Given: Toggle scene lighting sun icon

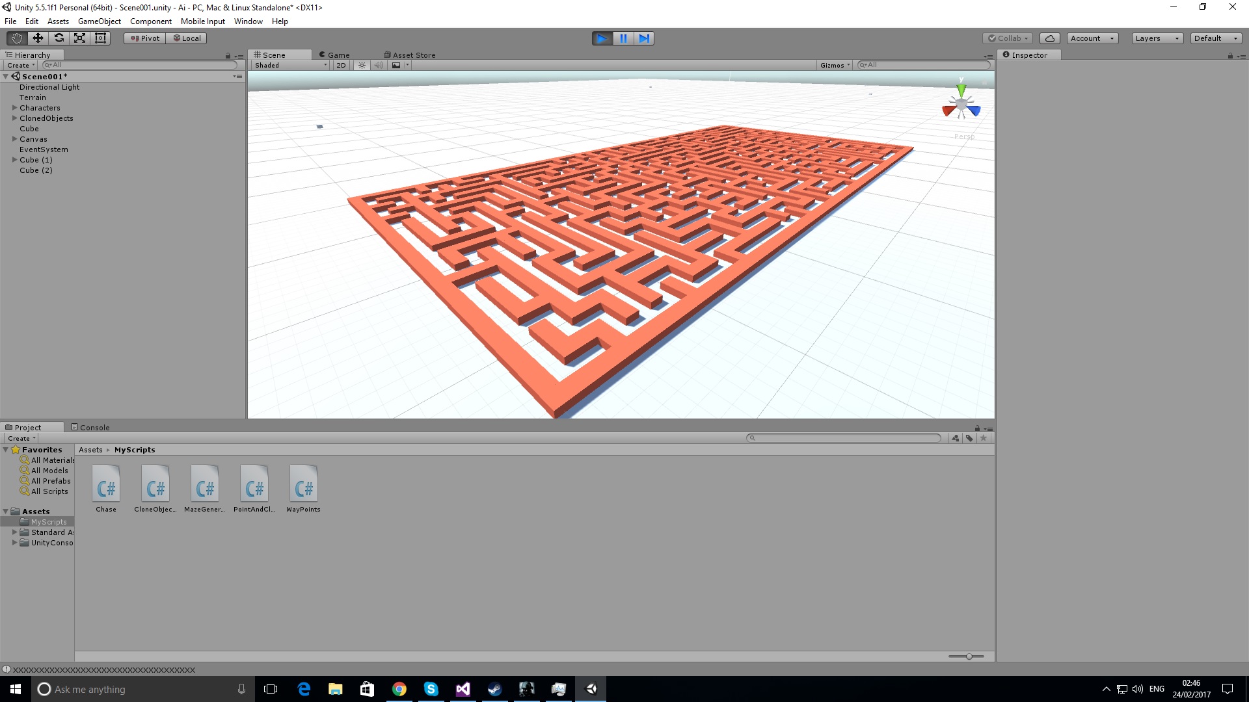Looking at the screenshot, I should click(x=362, y=65).
